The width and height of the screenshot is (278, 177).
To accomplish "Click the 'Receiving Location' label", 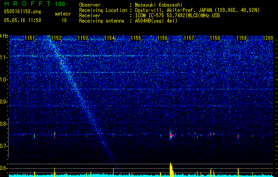I will pos(103,10).
